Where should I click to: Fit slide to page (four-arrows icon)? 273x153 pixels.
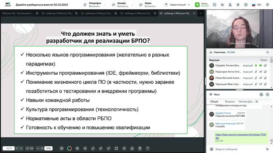click(x=27, y=148)
